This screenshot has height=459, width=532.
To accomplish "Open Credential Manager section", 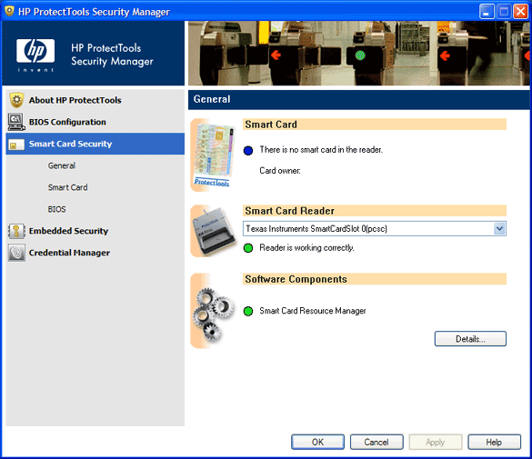I will (95, 253).
